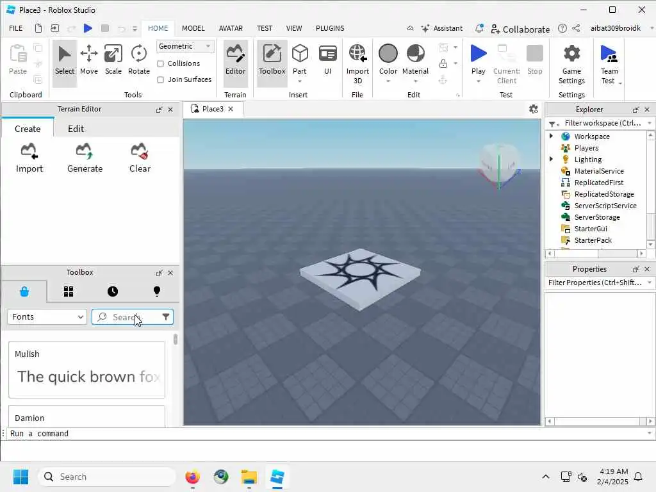Open the UI insert tool
Screen dimensions: 656x492
[x=327, y=61]
